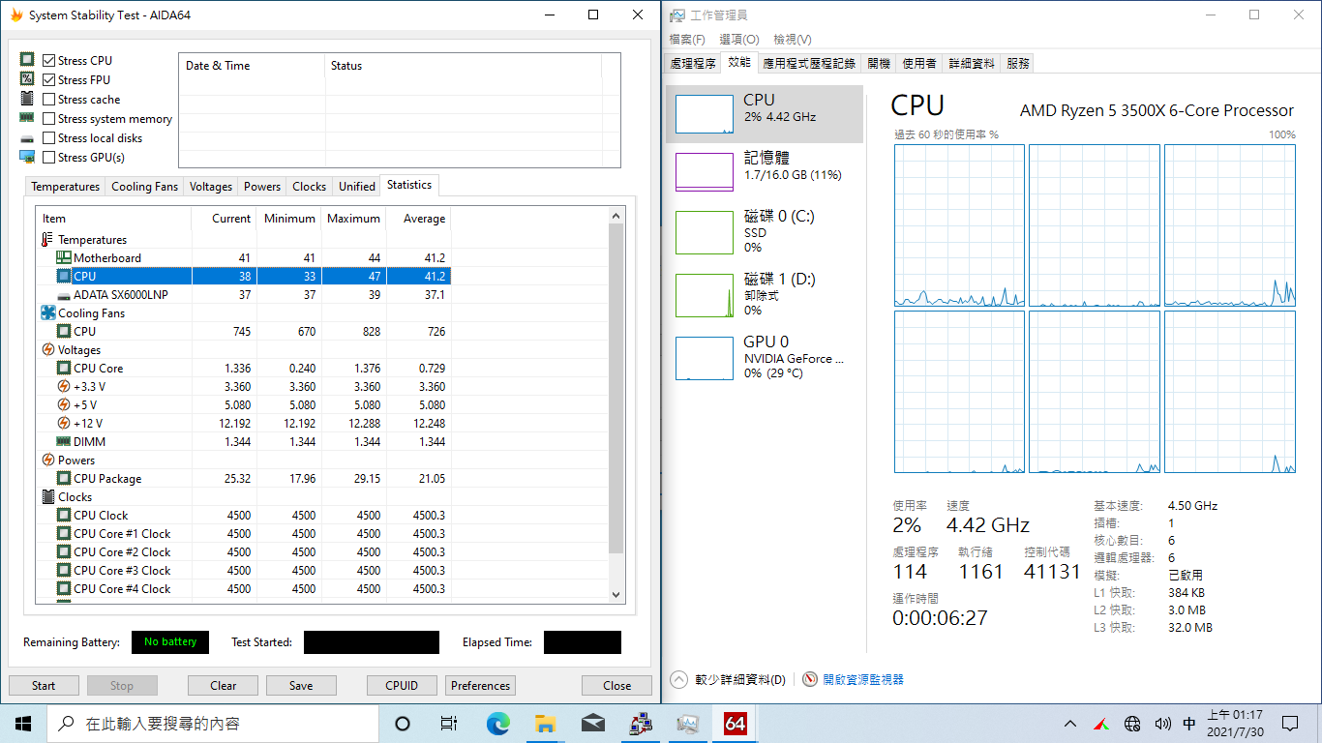This screenshot has height=743, width=1322.
Task: Open the Powers tab
Action: [262, 187]
